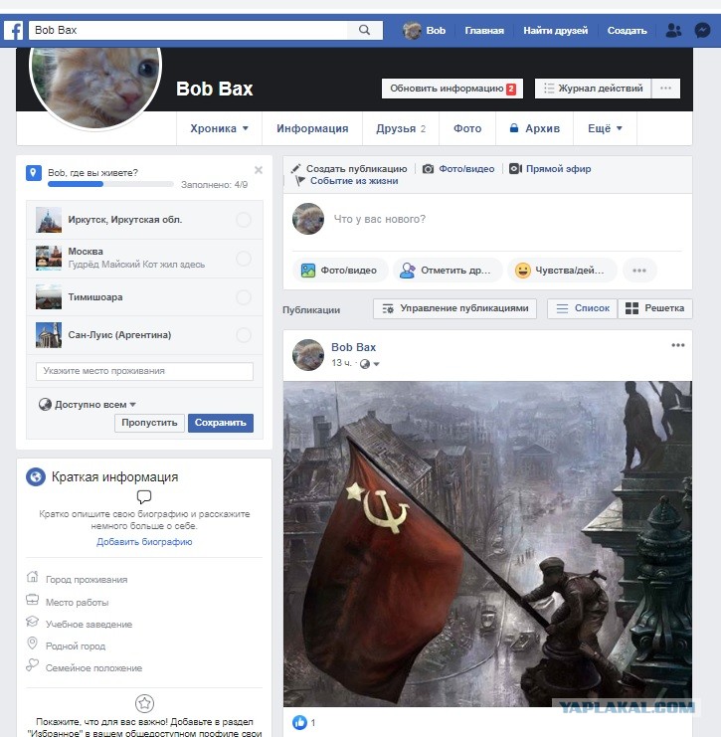Screen dimensions: 721x737
Task: Expand the Хроника dropdown tab
Action: click(x=219, y=128)
